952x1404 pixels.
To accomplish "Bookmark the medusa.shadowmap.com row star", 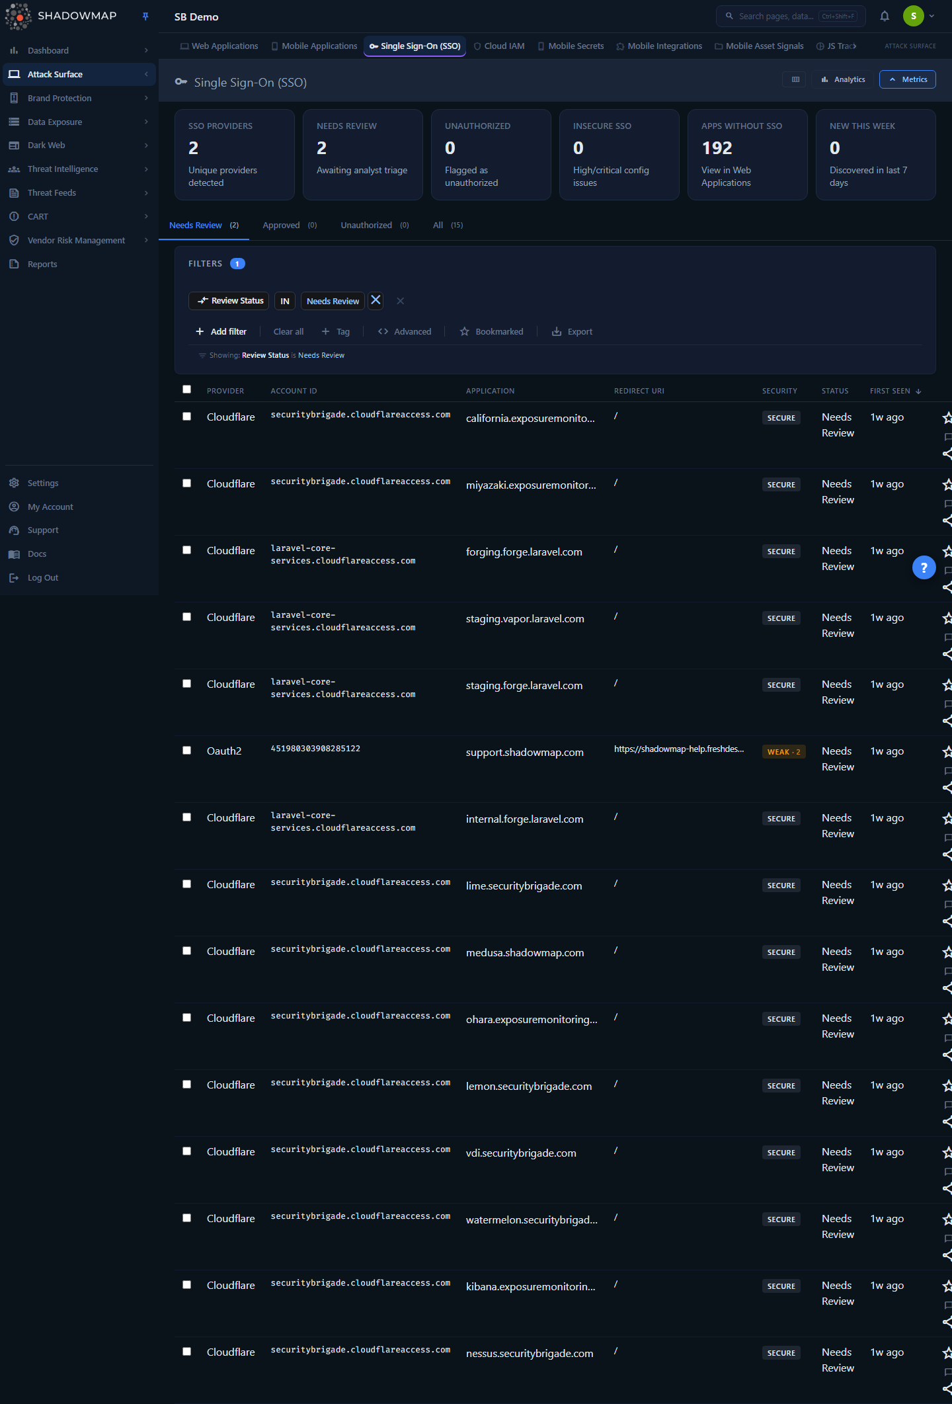I will pyautogui.click(x=947, y=952).
